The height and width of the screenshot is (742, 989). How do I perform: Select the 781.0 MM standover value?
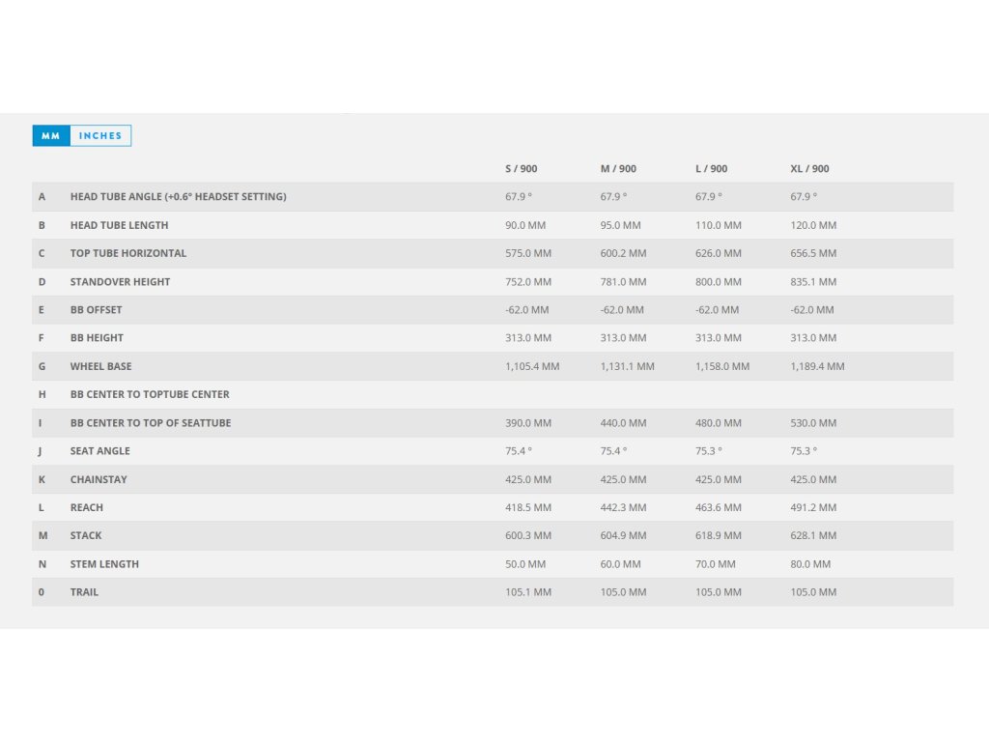point(623,282)
